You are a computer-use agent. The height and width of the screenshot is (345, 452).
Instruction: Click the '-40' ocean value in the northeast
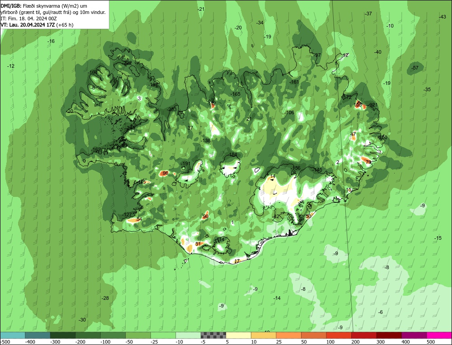377,52
